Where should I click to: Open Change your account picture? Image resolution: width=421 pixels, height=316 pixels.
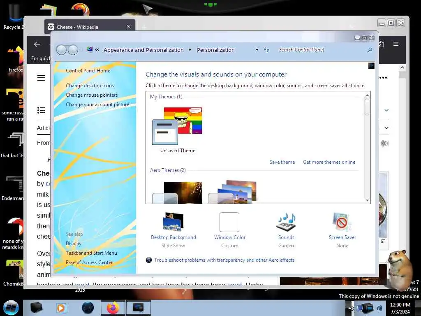[97, 105]
